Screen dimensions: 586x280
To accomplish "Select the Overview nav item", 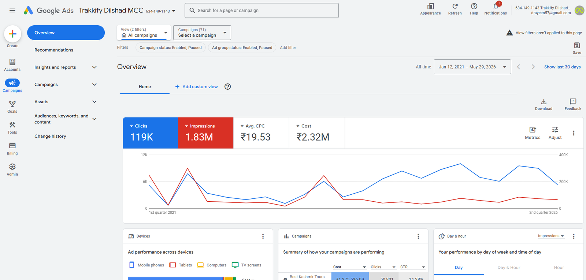I will click(66, 33).
